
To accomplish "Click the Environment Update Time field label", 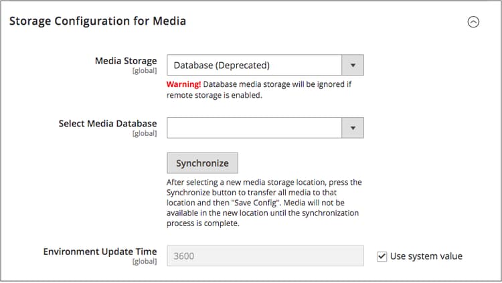I will pos(100,252).
